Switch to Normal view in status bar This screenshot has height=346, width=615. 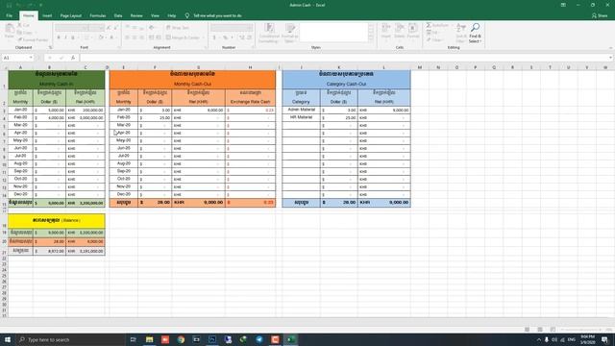[528, 330]
